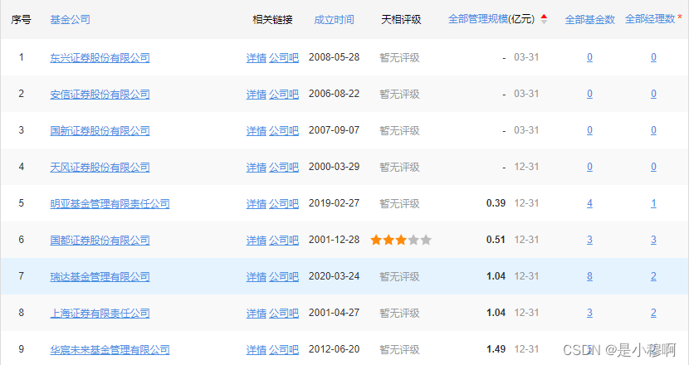Click manager count 3 for 国都证券
The image size is (689, 365).
pyautogui.click(x=653, y=240)
